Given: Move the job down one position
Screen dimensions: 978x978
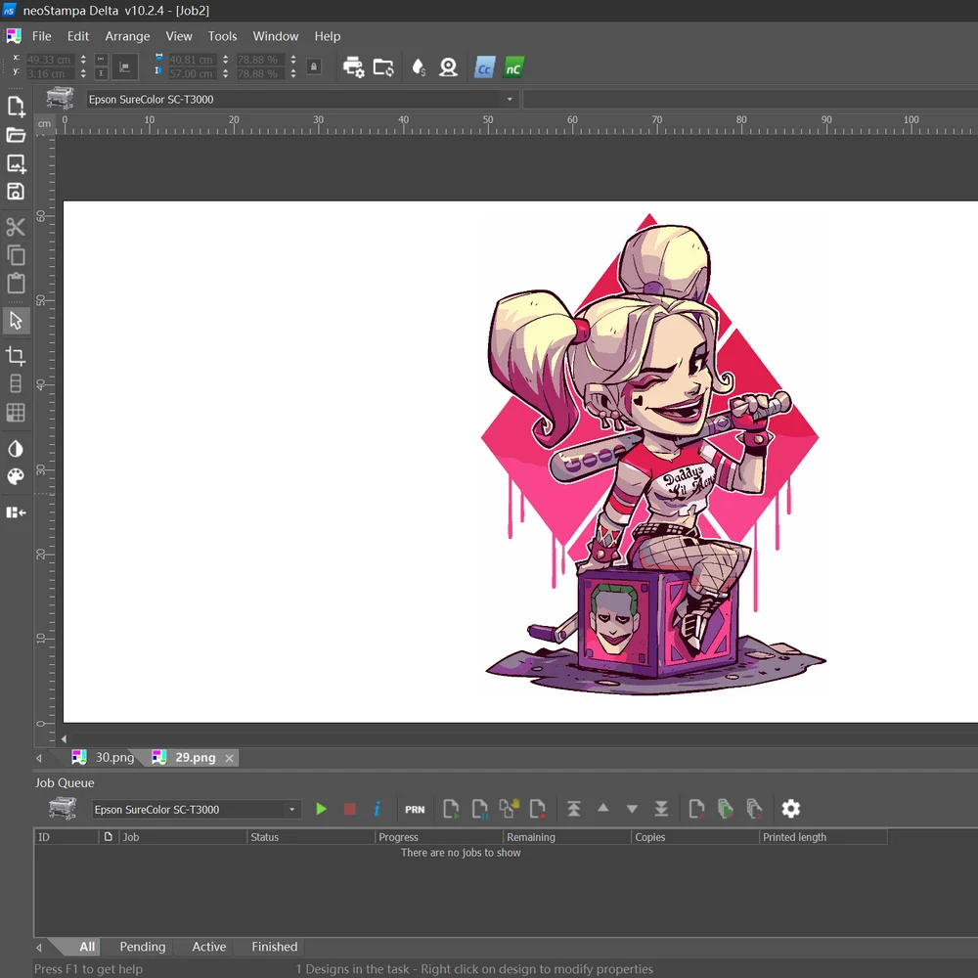Looking at the screenshot, I should click(x=632, y=810).
